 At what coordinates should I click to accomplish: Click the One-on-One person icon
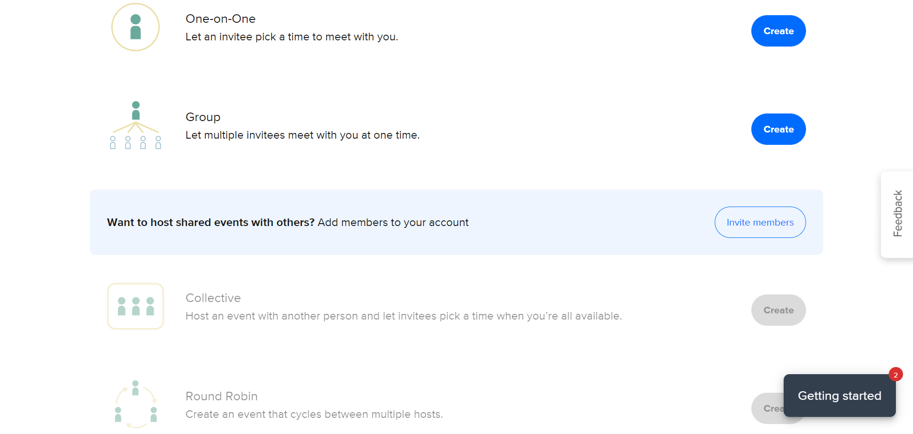pos(136,27)
